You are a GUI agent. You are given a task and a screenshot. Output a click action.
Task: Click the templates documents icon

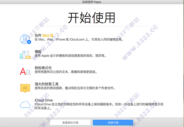coord(25,55)
